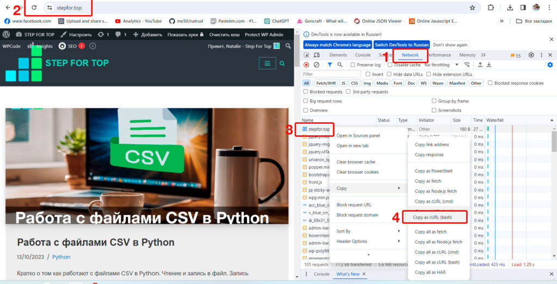Open the DevTools drawer three-dot menu

[x=307, y=274]
